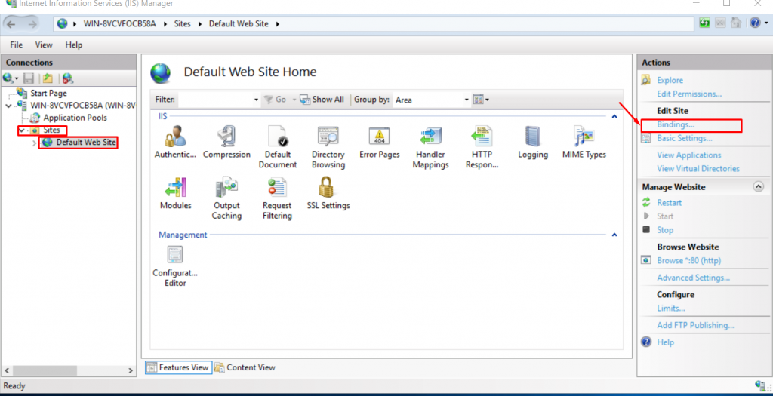Open the File menu
The image size is (773, 396).
click(x=17, y=45)
